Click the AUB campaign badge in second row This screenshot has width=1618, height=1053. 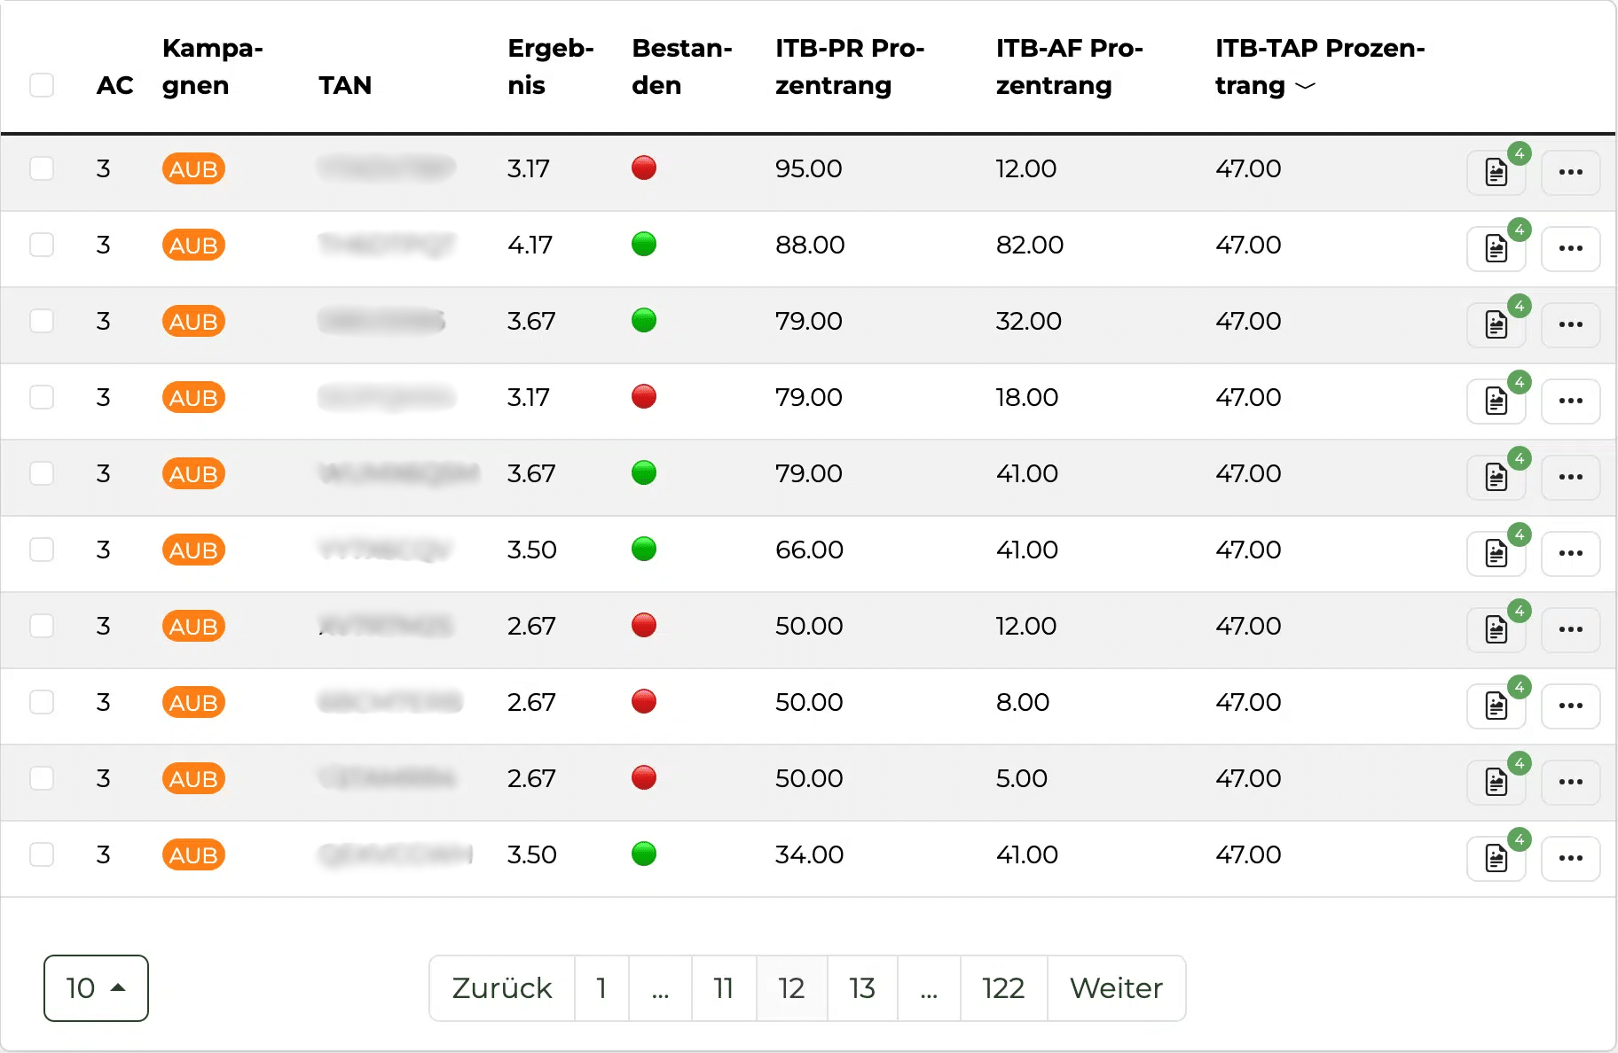point(193,245)
